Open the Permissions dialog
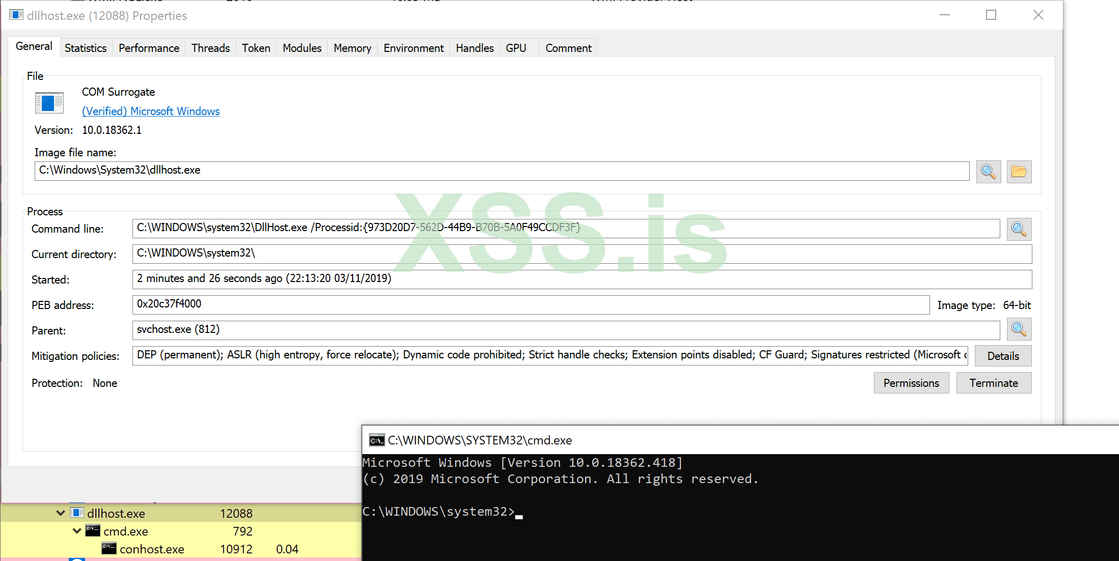The image size is (1119, 561). tap(911, 383)
